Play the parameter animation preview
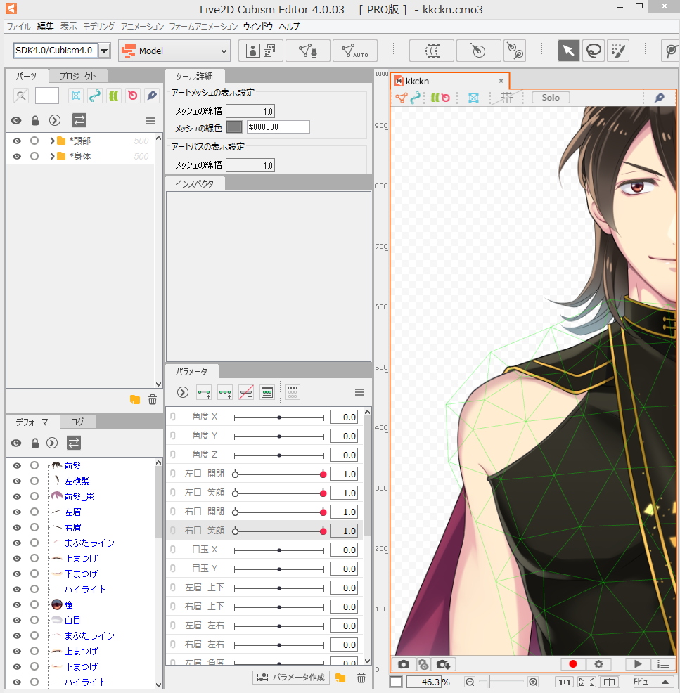Image resolution: width=680 pixels, height=693 pixels. coord(638,663)
